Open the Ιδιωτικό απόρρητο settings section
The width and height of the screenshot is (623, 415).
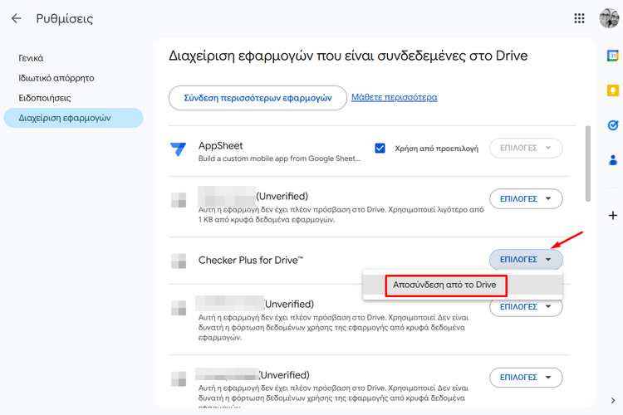[x=56, y=78]
